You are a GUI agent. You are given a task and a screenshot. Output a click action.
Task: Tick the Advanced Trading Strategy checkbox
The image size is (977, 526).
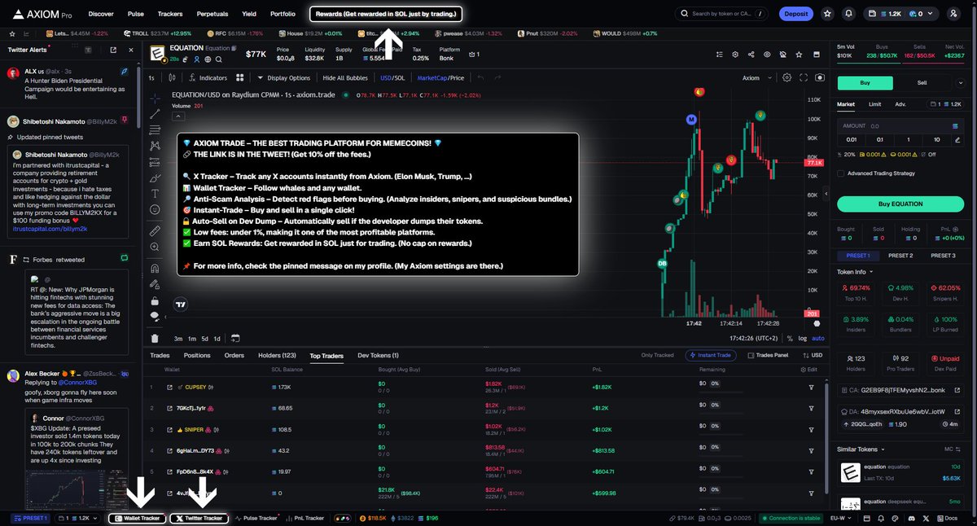841,173
